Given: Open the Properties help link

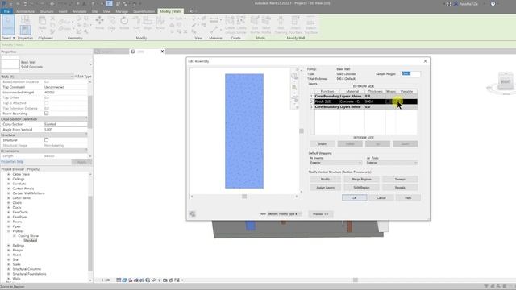Looking at the screenshot, I should [x=12, y=162].
